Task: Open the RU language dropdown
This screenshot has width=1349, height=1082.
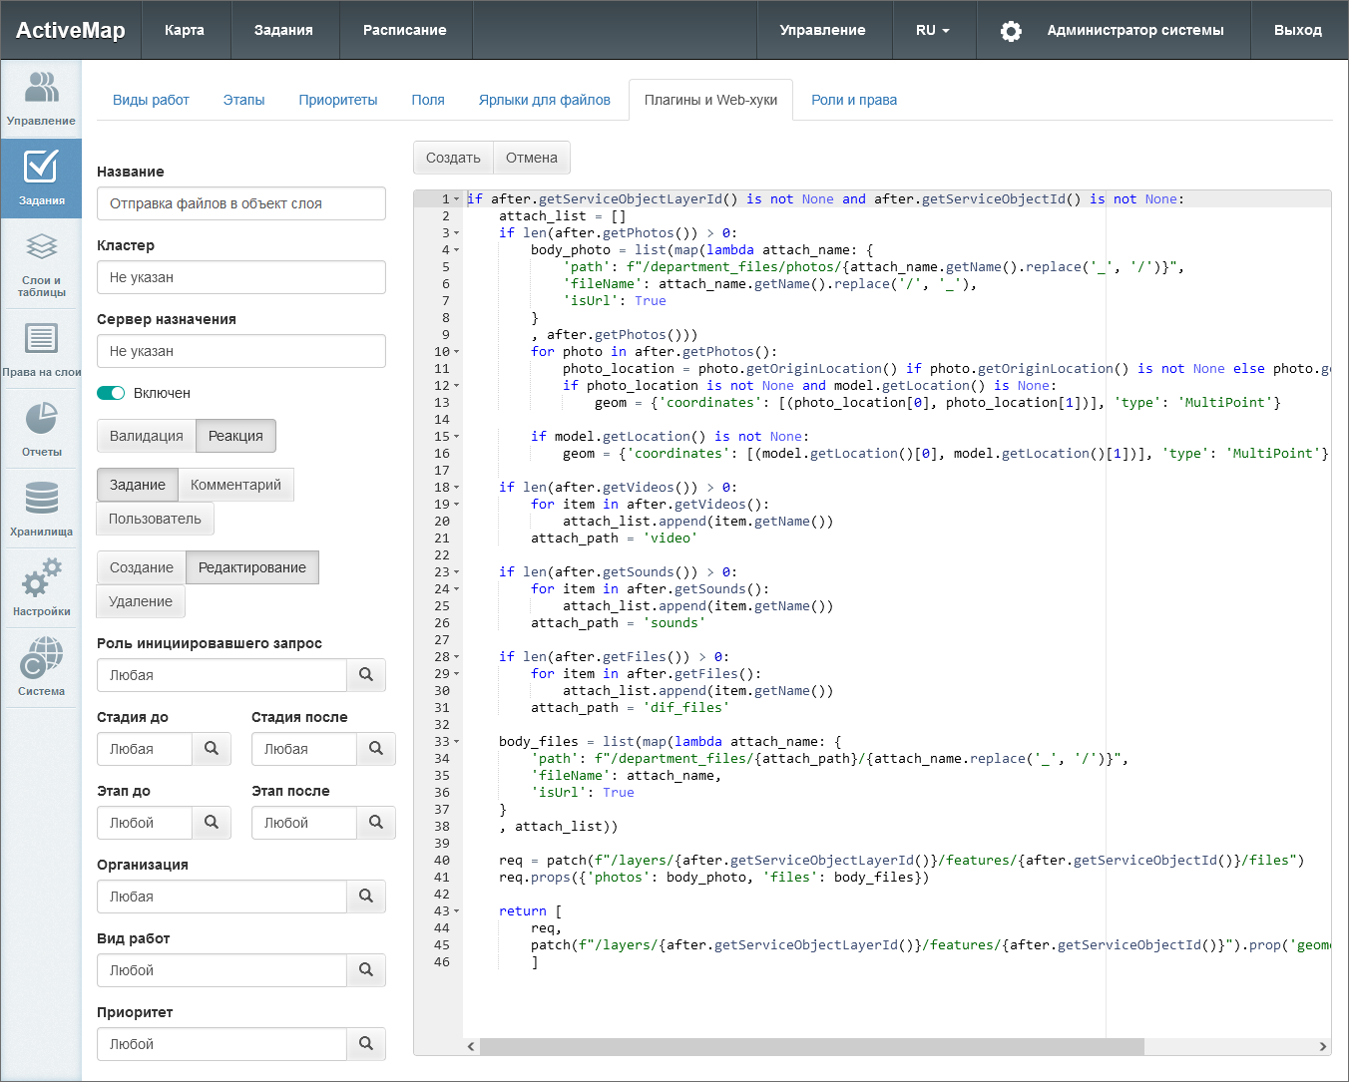Action: coord(932,30)
